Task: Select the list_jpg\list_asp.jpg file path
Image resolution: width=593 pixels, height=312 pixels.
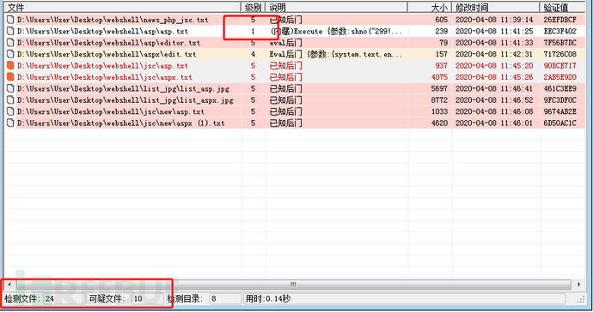Action: pyautogui.click(x=123, y=88)
